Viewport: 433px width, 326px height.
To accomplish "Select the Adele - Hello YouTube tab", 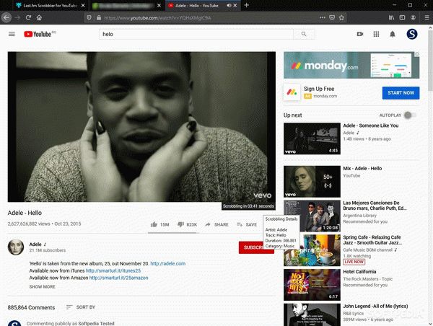I will [x=203, y=5].
